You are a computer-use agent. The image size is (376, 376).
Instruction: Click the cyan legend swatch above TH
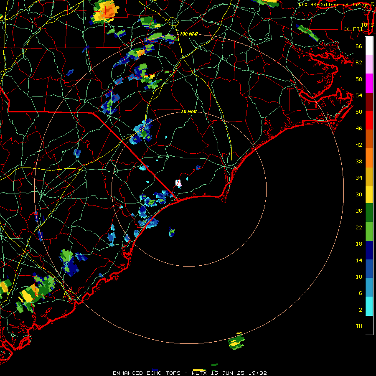point(369,306)
